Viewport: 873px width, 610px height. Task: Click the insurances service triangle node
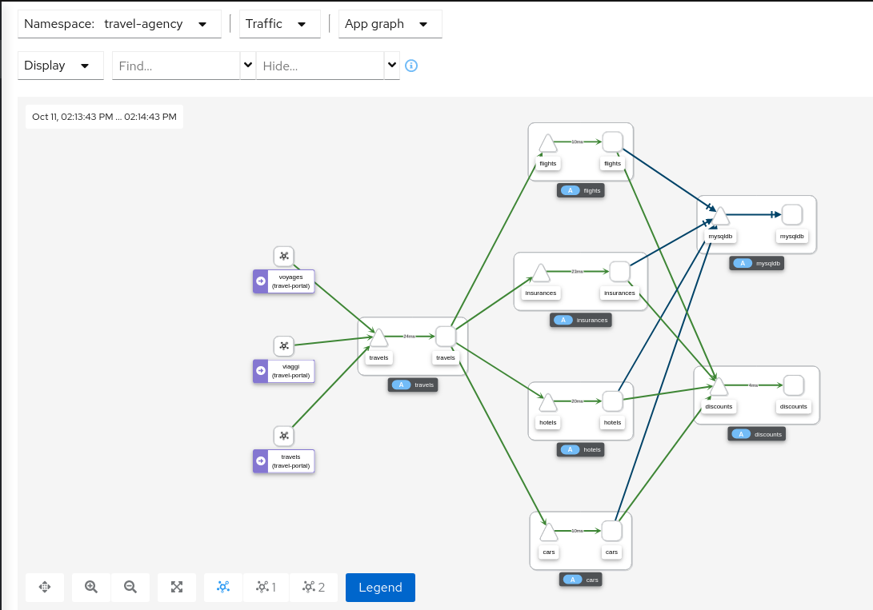coord(541,273)
